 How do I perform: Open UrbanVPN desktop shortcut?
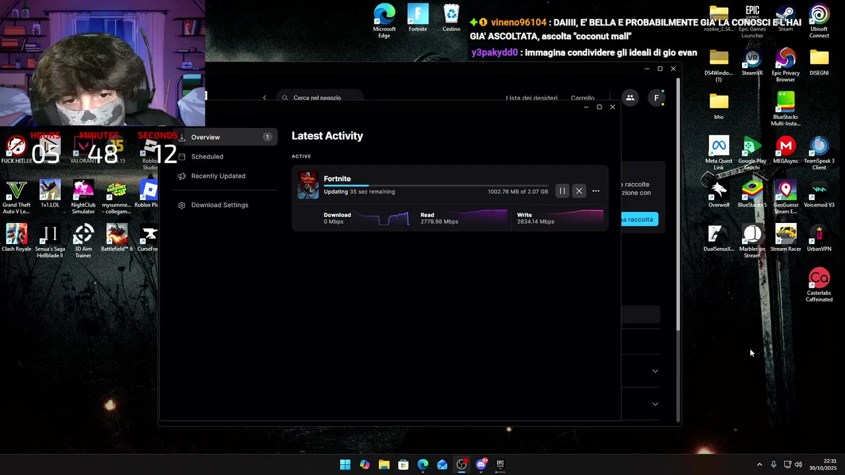pos(819,239)
